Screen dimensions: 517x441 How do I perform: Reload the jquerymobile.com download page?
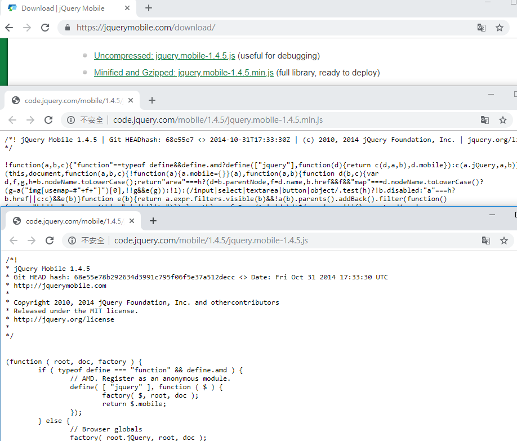(x=45, y=28)
